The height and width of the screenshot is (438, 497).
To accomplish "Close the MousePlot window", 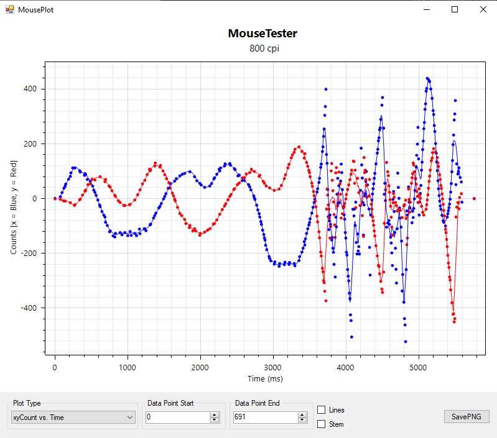I will pos(483,10).
